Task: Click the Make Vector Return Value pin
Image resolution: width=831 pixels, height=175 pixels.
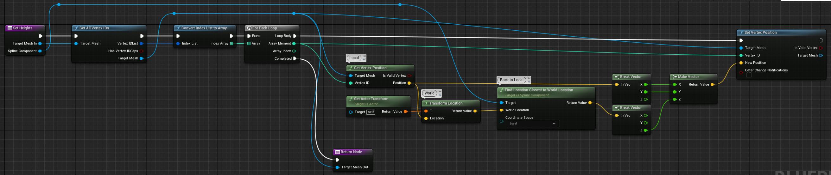Action: pyautogui.click(x=712, y=85)
